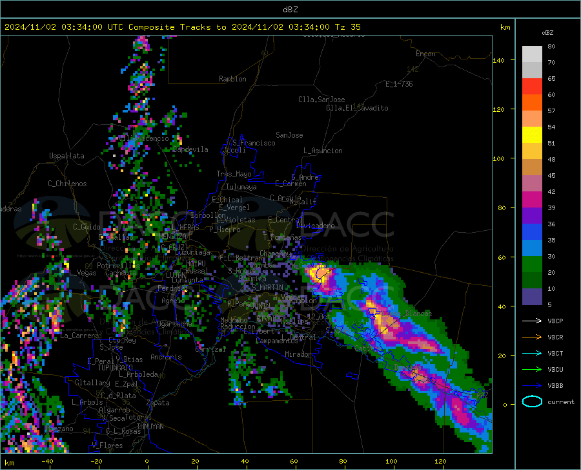
Task: Select the red swatch below 65 dBZ
Action: (532, 87)
